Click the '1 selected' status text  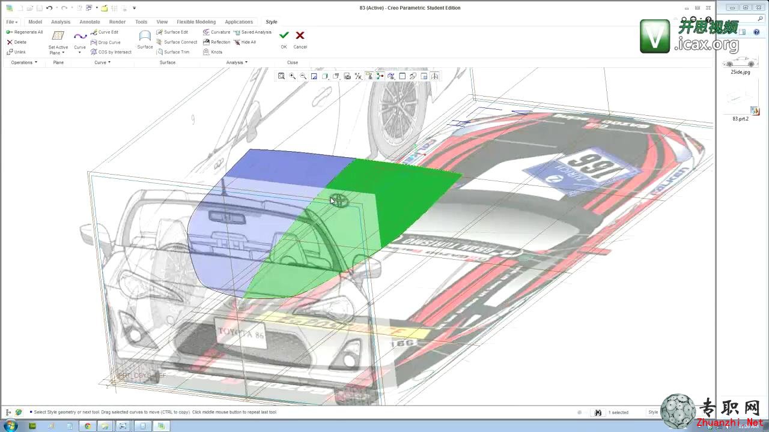pyautogui.click(x=619, y=412)
